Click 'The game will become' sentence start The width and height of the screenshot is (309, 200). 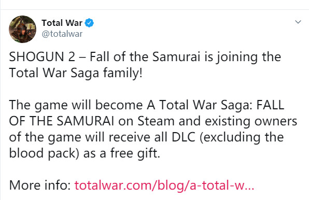76,105
